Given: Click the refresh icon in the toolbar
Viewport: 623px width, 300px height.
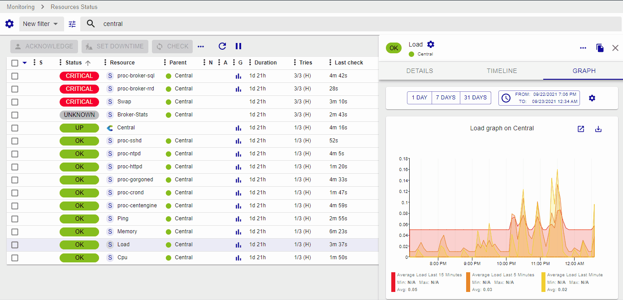Looking at the screenshot, I should (222, 46).
